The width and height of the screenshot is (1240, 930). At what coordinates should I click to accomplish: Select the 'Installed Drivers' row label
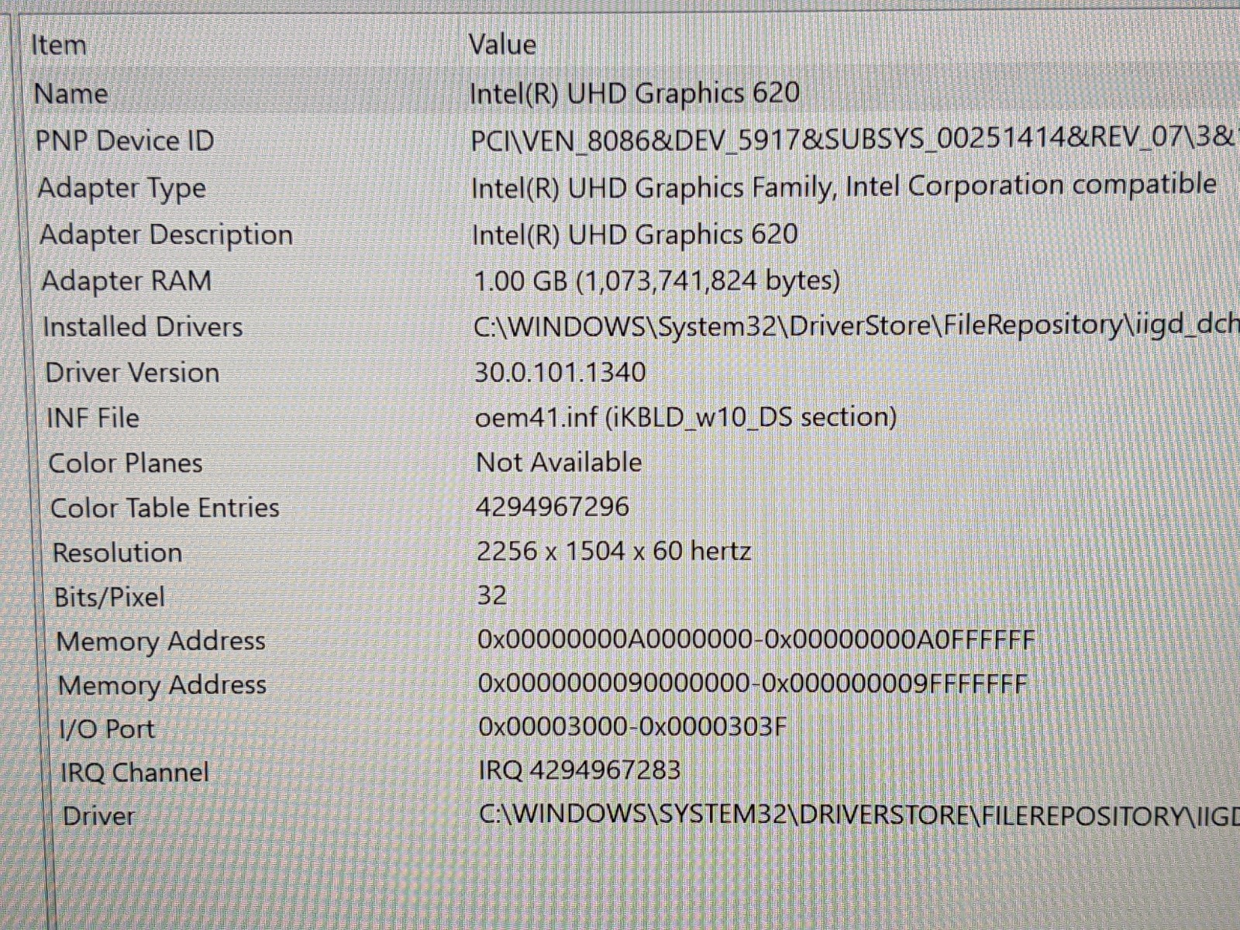[x=143, y=326]
